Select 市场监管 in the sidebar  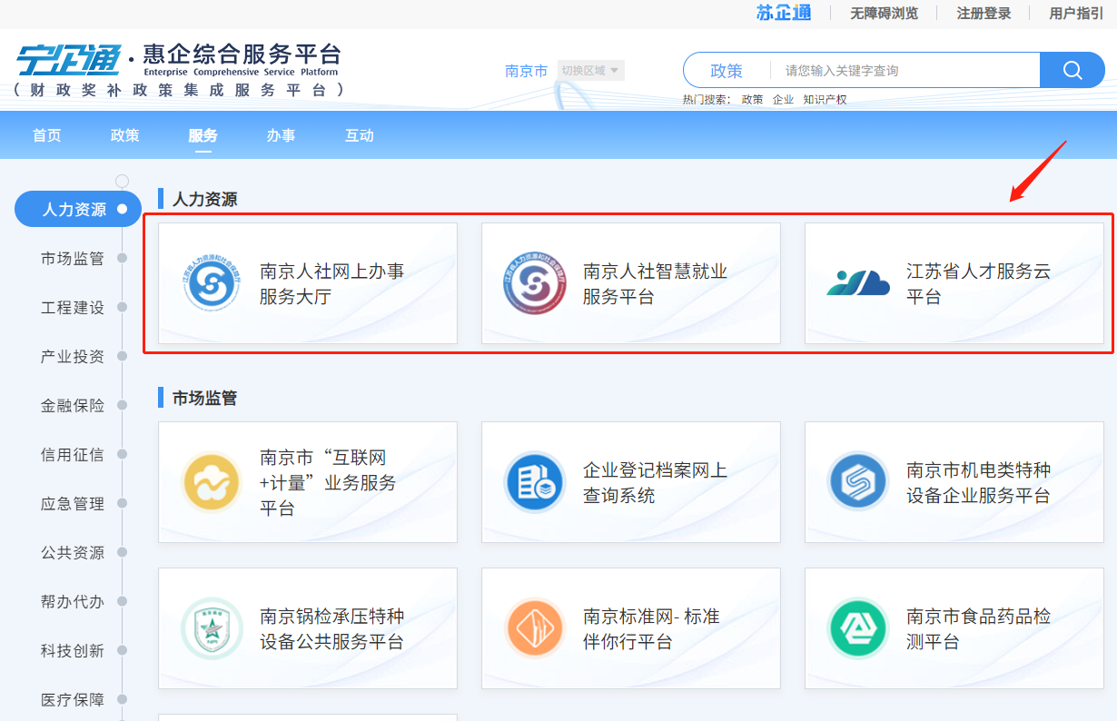[x=73, y=259]
